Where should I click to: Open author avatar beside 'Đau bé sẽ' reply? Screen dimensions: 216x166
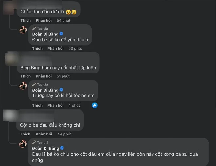click(x=23, y=30)
